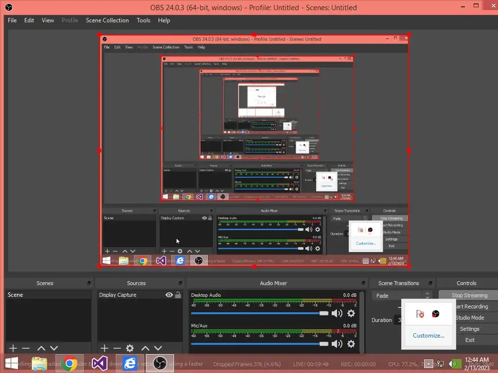Image resolution: width=498 pixels, height=373 pixels.
Task: Open the Tools menu
Action: click(x=143, y=20)
